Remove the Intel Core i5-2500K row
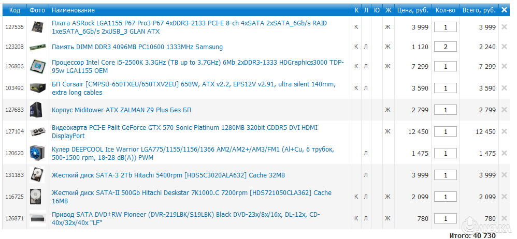 click(x=504, y=66)
